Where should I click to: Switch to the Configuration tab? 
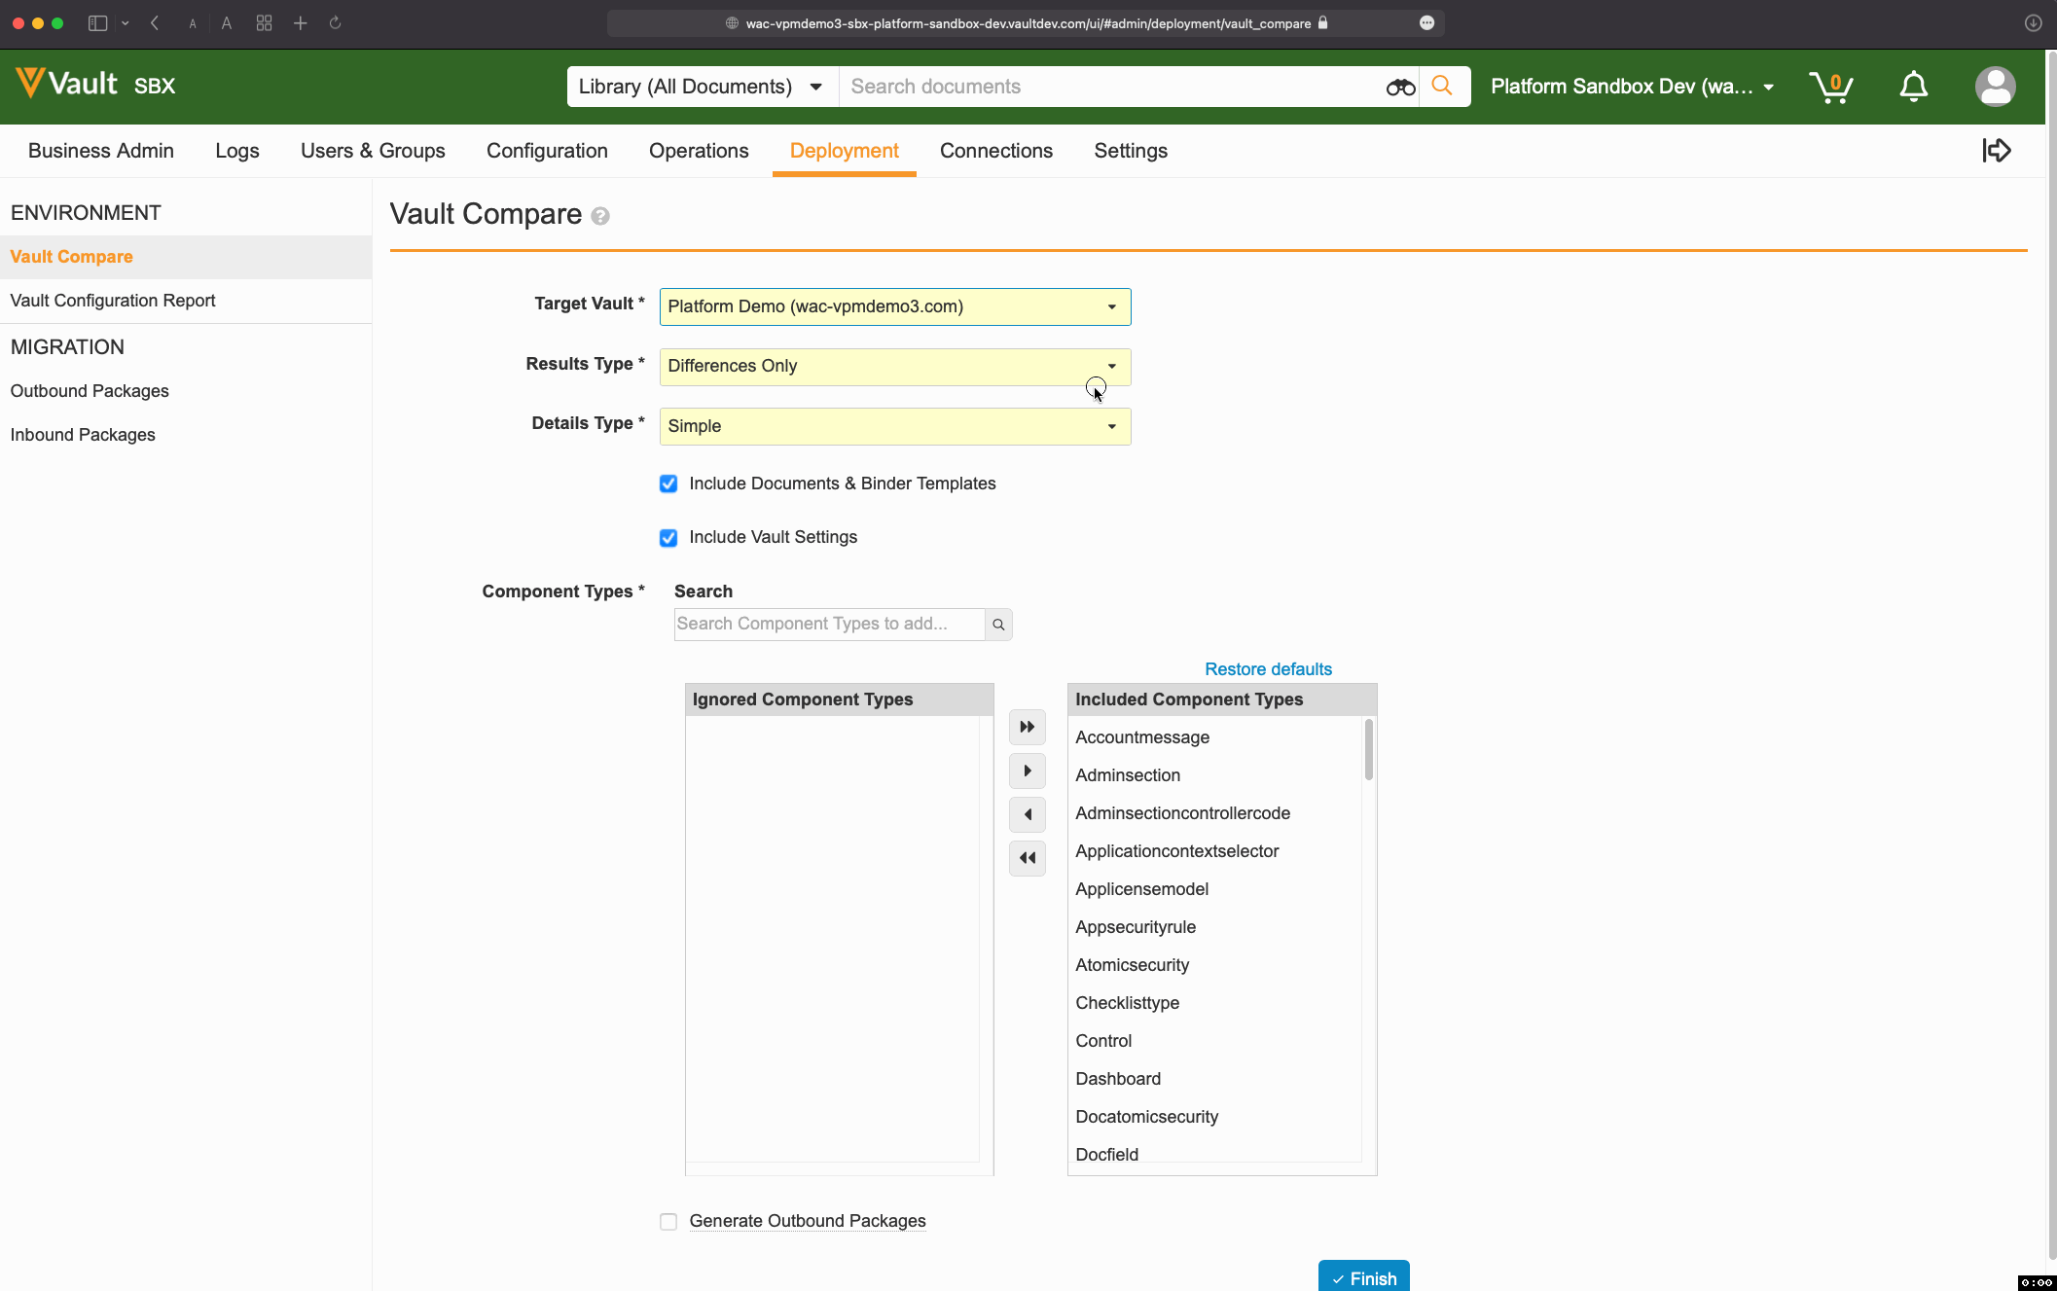pos(547,151)
